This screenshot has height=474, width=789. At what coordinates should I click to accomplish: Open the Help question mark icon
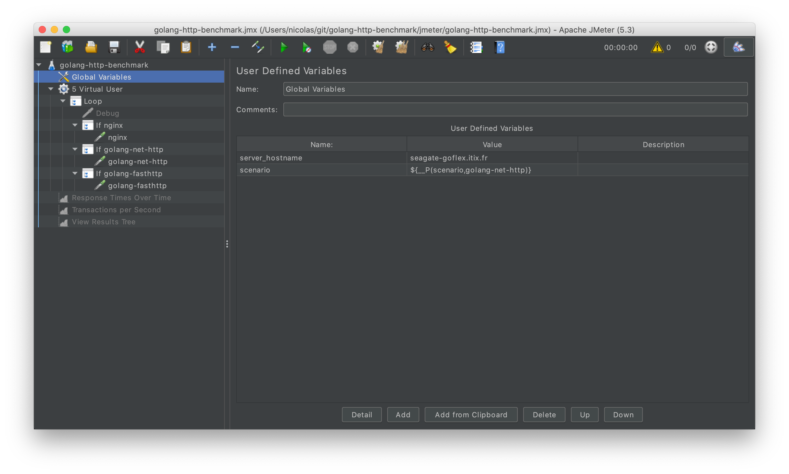[x=499, y=48]
